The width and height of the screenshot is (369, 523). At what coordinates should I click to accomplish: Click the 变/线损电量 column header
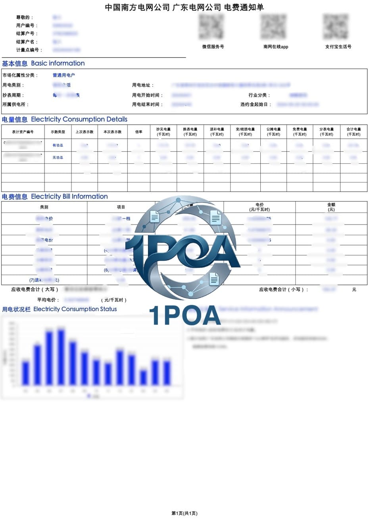coord(245,132)
